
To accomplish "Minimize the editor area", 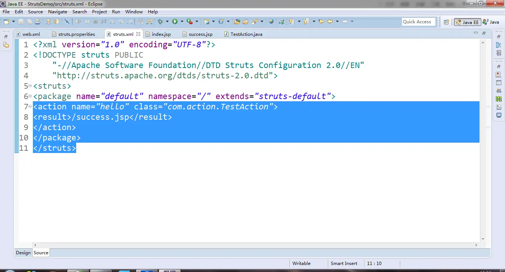I will pos(476,33).
